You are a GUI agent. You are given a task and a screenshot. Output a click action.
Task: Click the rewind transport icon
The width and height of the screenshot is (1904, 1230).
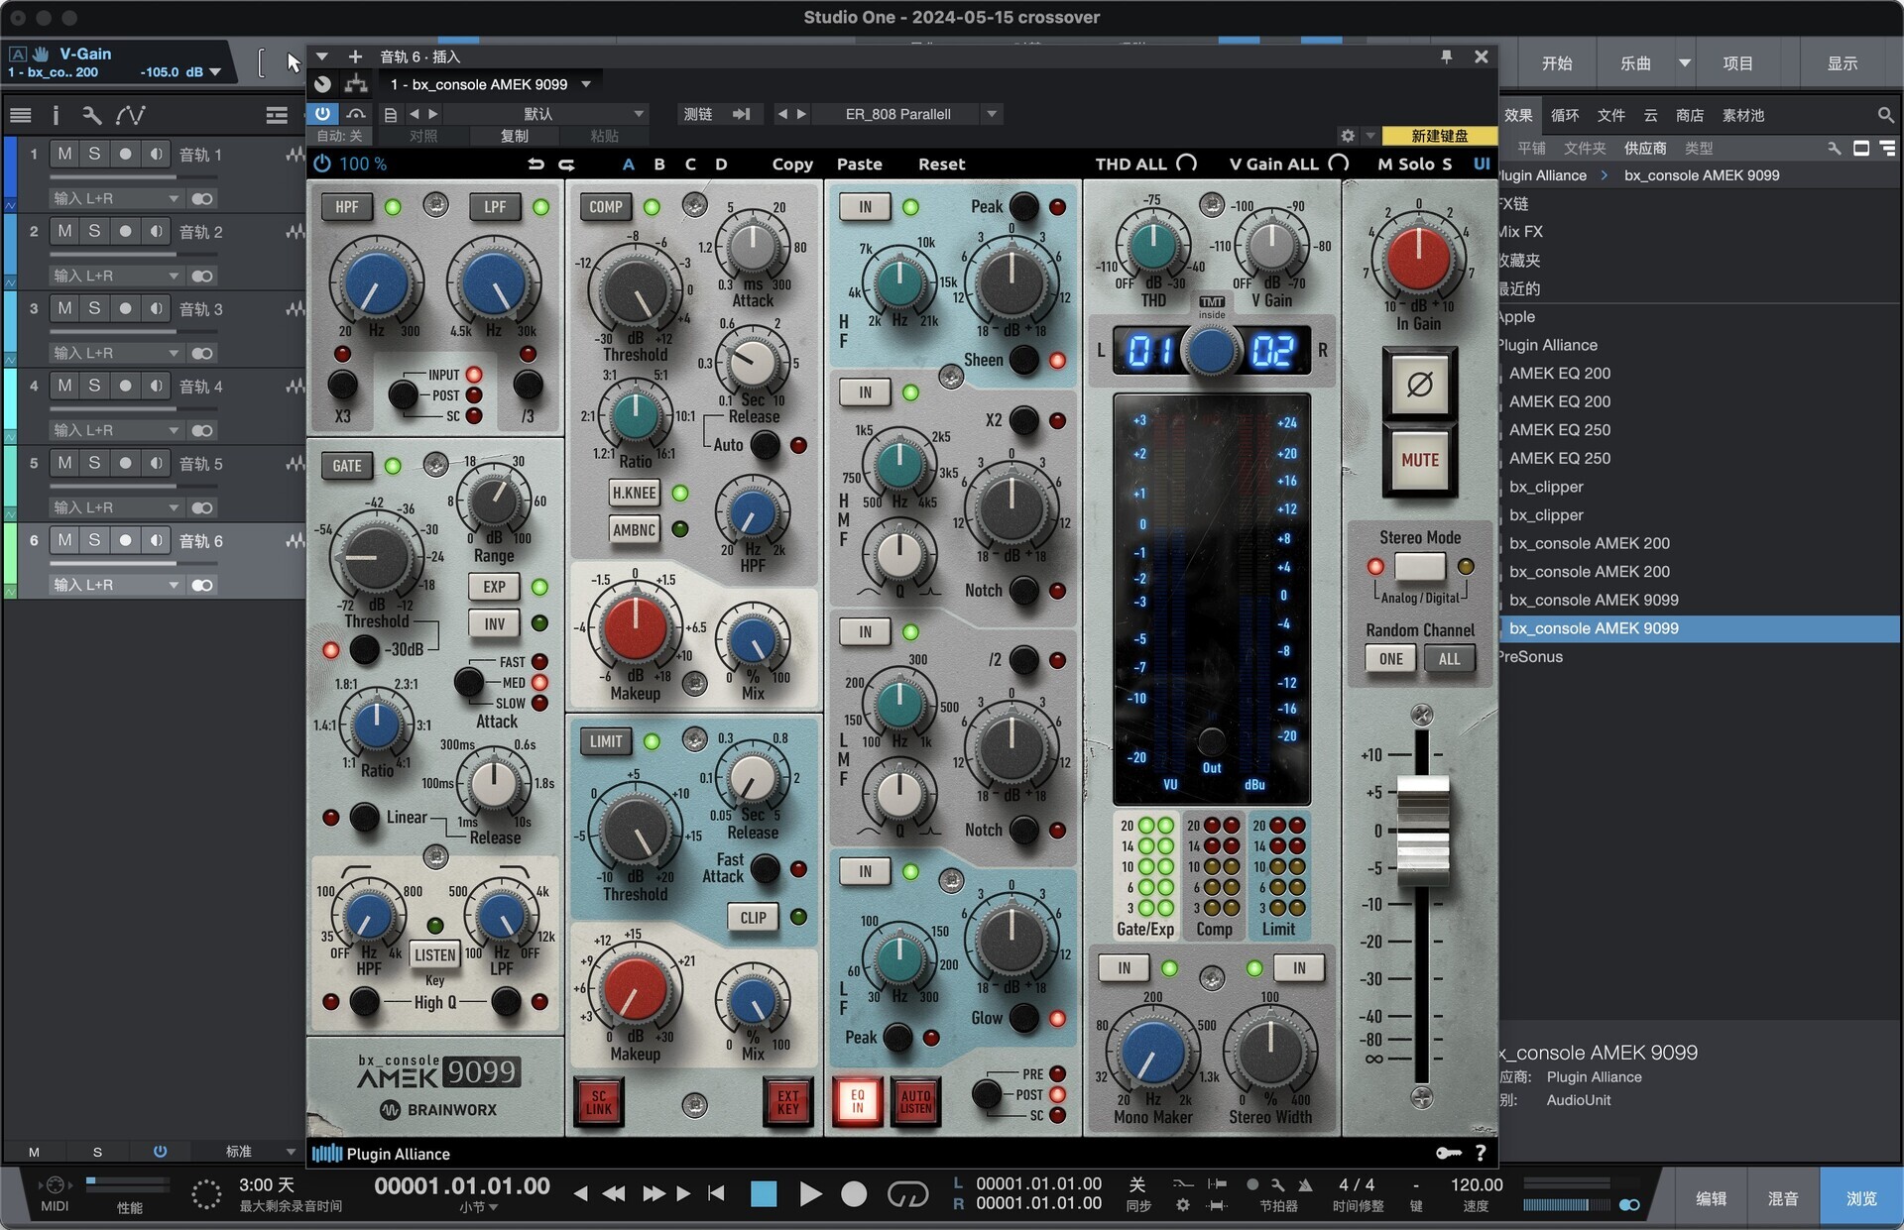(614, 1193)
